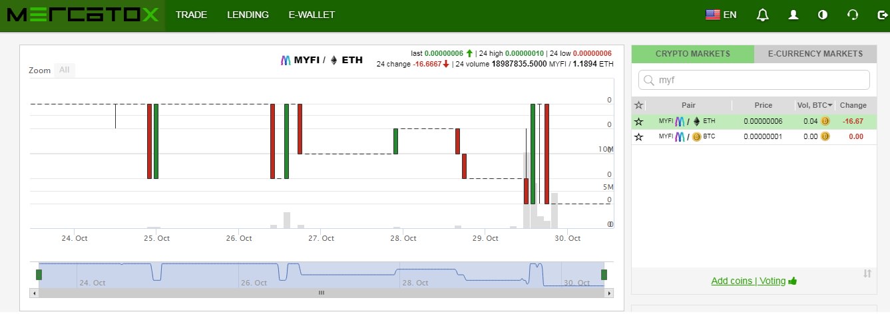Open the user account icon
Viewport: 890px width, 324px height.
pyautogui.click(x=793, y=15)
